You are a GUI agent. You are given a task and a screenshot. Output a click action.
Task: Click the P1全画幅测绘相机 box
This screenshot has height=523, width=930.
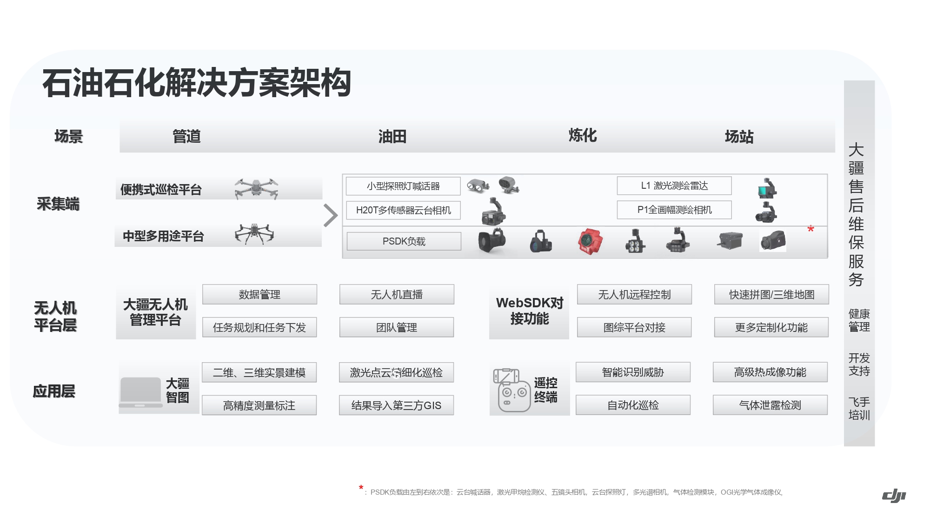pos(674,210)
